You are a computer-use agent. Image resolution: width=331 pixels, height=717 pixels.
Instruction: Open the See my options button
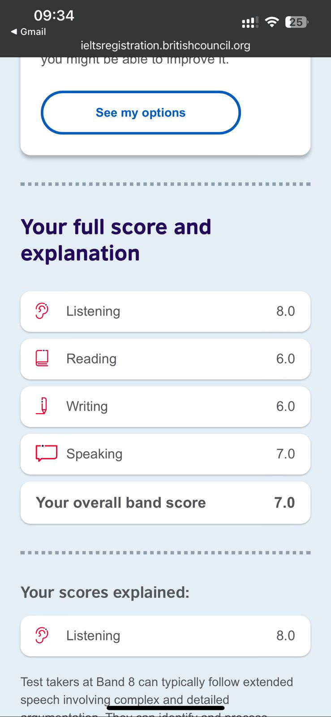pos(141,112)
